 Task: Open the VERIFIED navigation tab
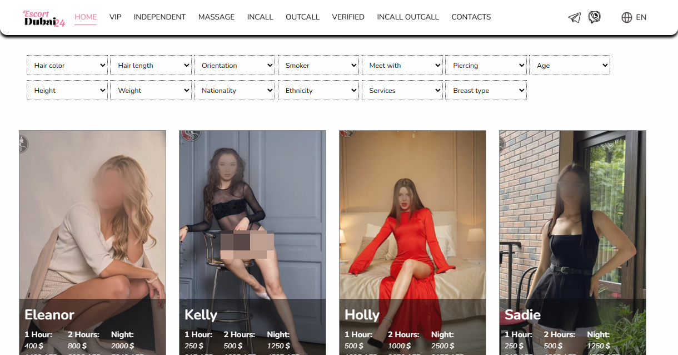(x=348, y=17)
